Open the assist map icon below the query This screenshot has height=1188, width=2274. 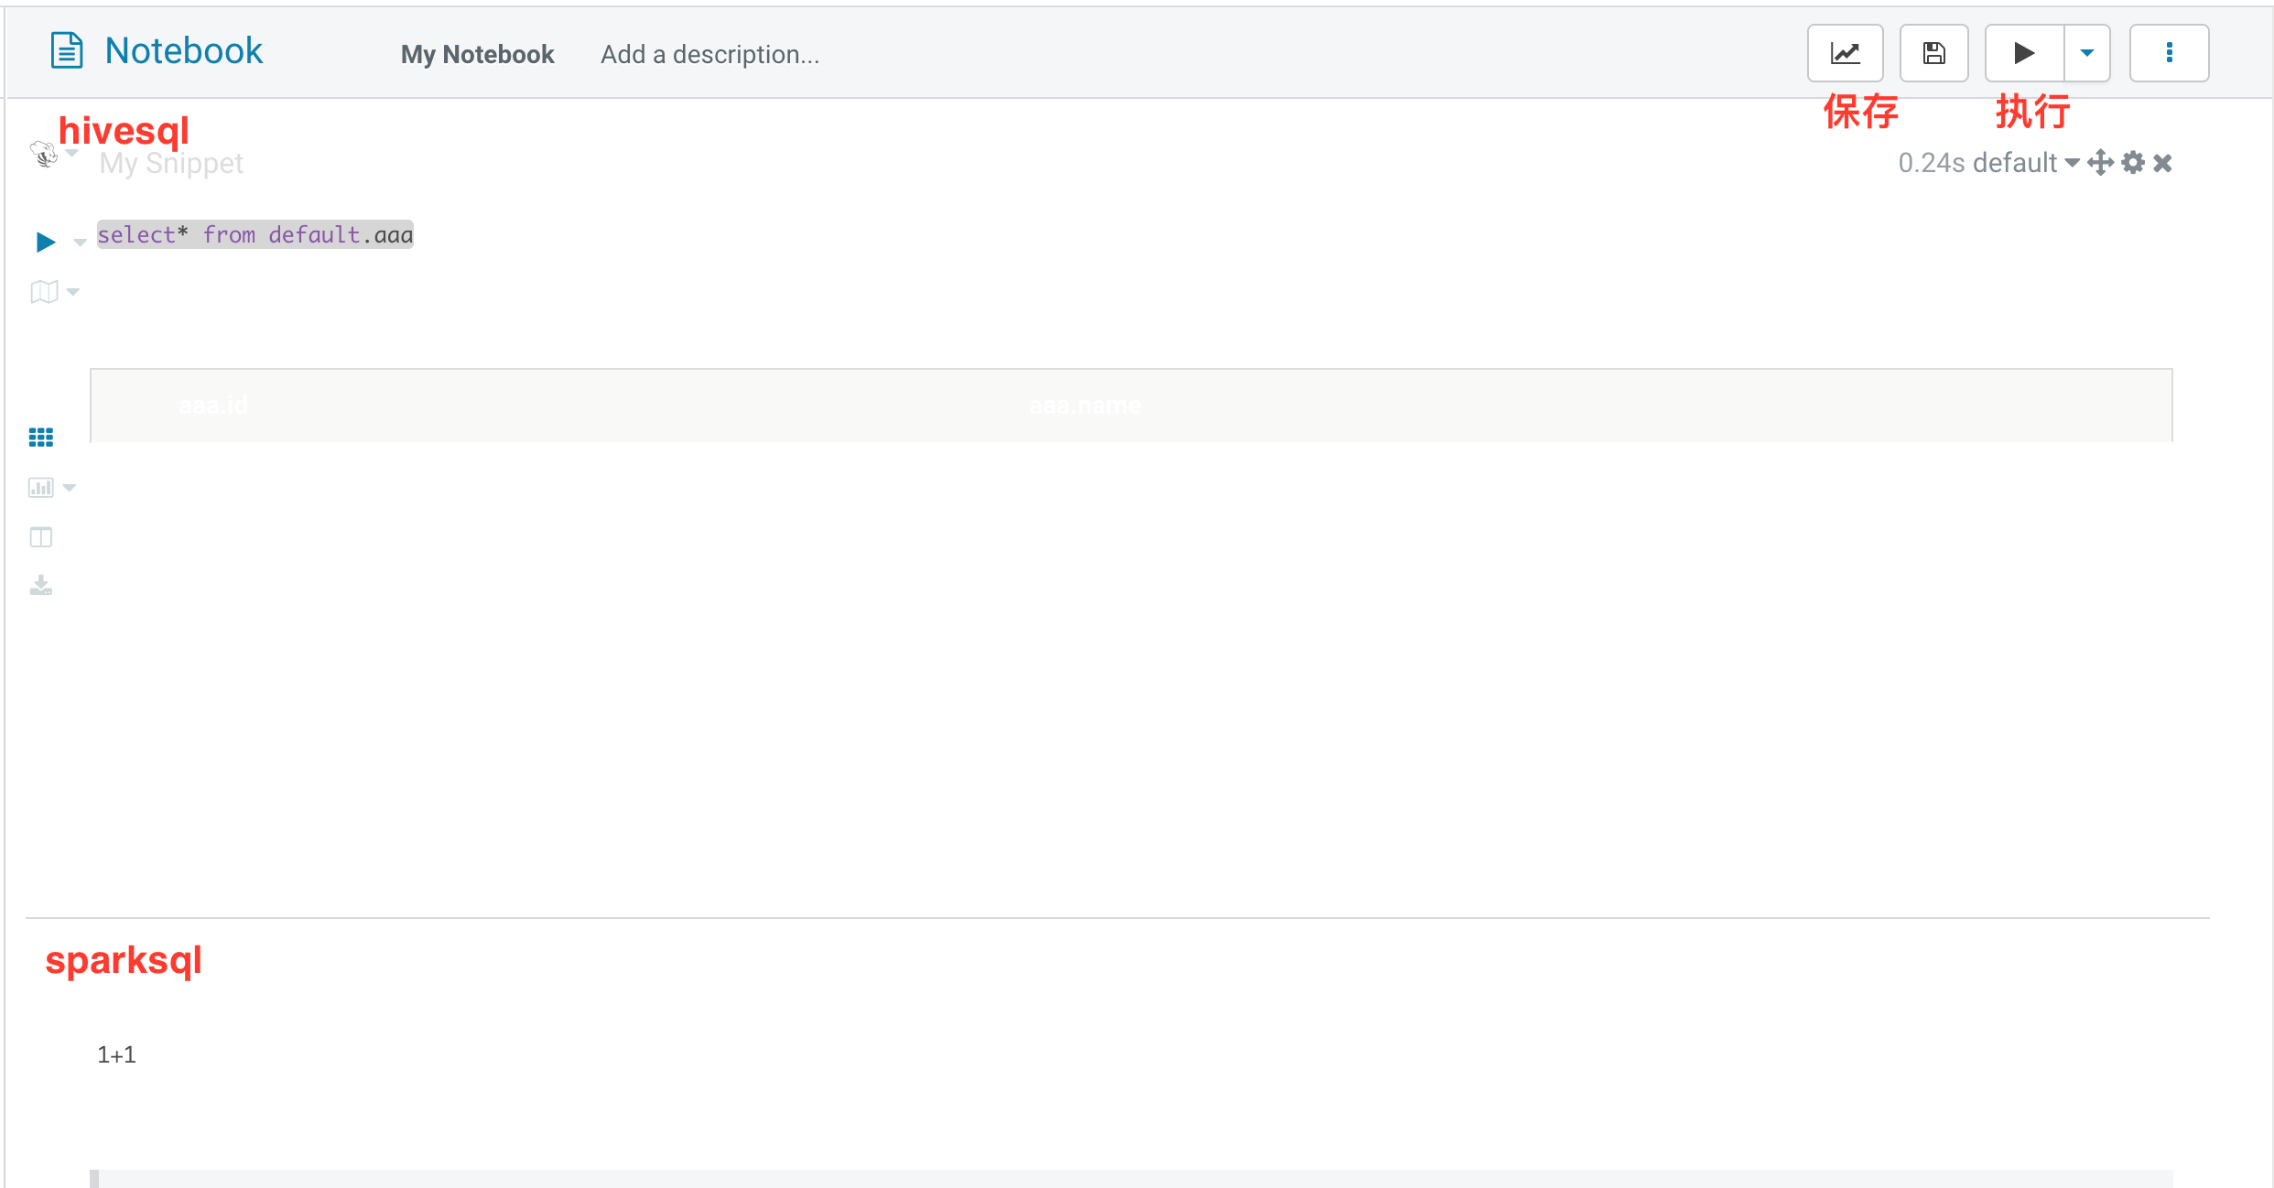pos(43,291)
